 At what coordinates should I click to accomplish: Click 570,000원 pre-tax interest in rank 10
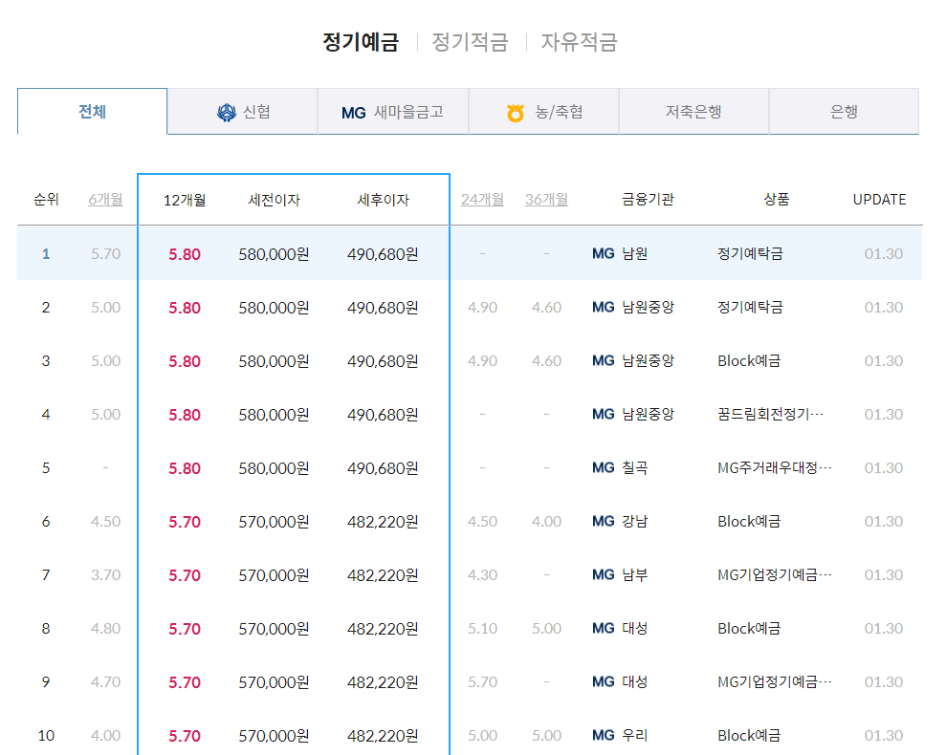[274, 736]
